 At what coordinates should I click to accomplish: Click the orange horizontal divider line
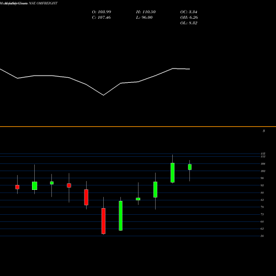point(138,126)
